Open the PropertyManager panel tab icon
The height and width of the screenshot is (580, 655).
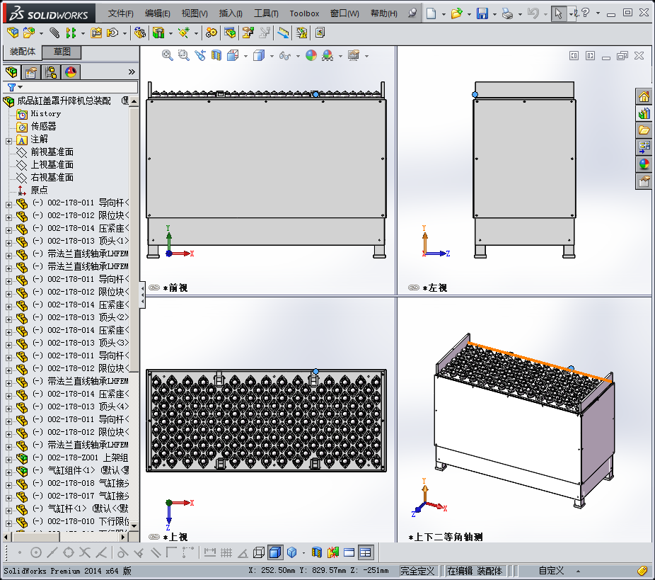(x=31, y=72)
